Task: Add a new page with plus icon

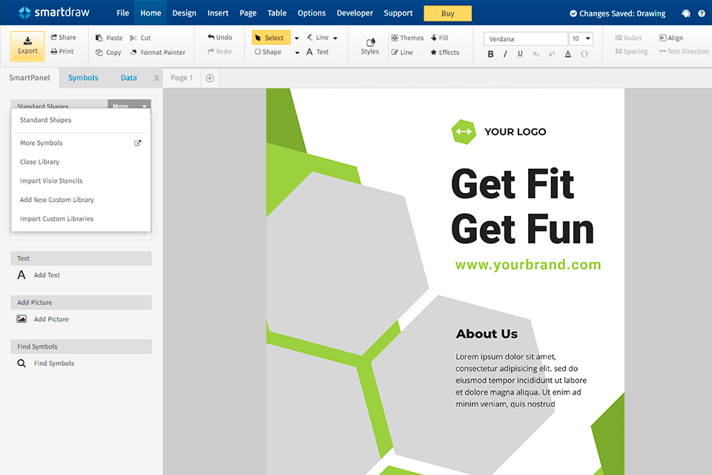Action: (210, 78)
